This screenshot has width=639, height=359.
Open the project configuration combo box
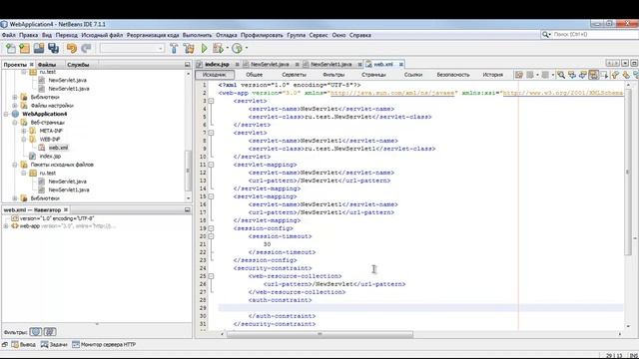tap(133, 49)
